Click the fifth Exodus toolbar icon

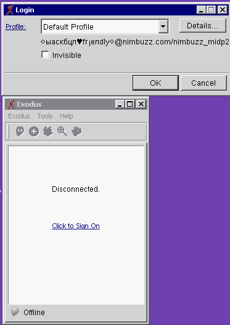(76, 131)
